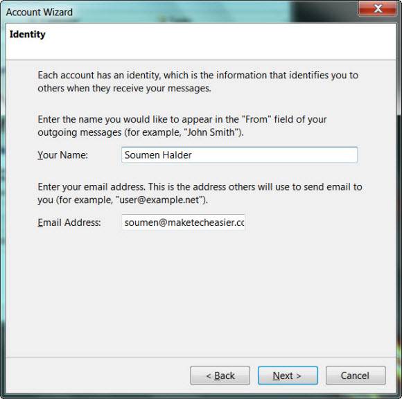Click the 'Enter the name you would like' text
Image resolution: width=402 pixels, height=399 pixels.
[182, 126]
